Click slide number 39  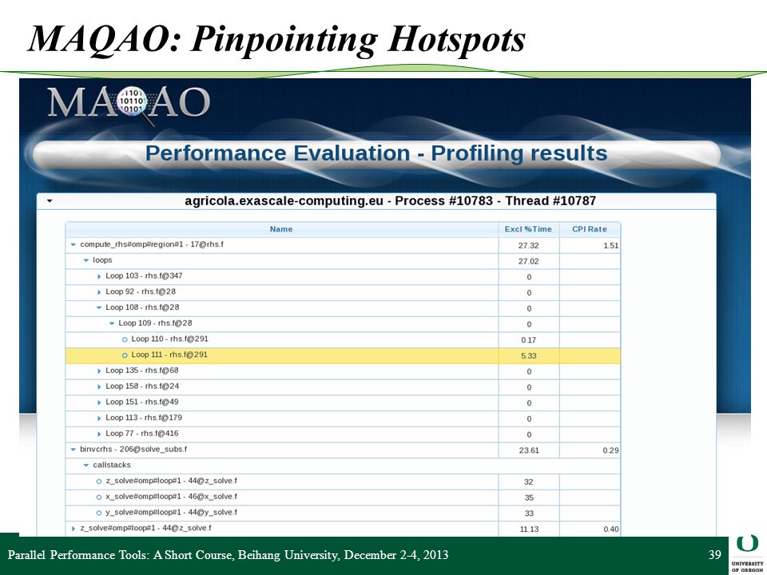(x=714, y=555)
